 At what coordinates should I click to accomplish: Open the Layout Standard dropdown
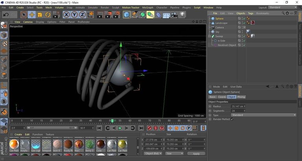pos(283,7)
